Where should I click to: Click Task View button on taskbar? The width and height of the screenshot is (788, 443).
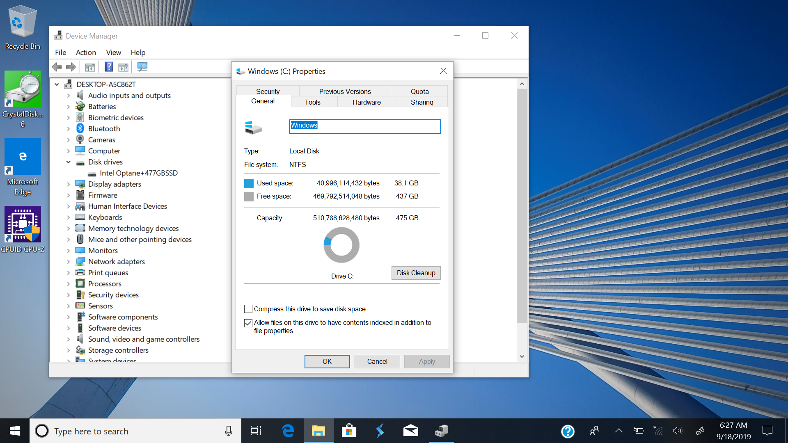pos(256,431)
